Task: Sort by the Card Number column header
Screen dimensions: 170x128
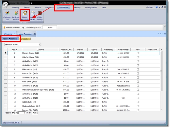Action: tap(123, 50)
